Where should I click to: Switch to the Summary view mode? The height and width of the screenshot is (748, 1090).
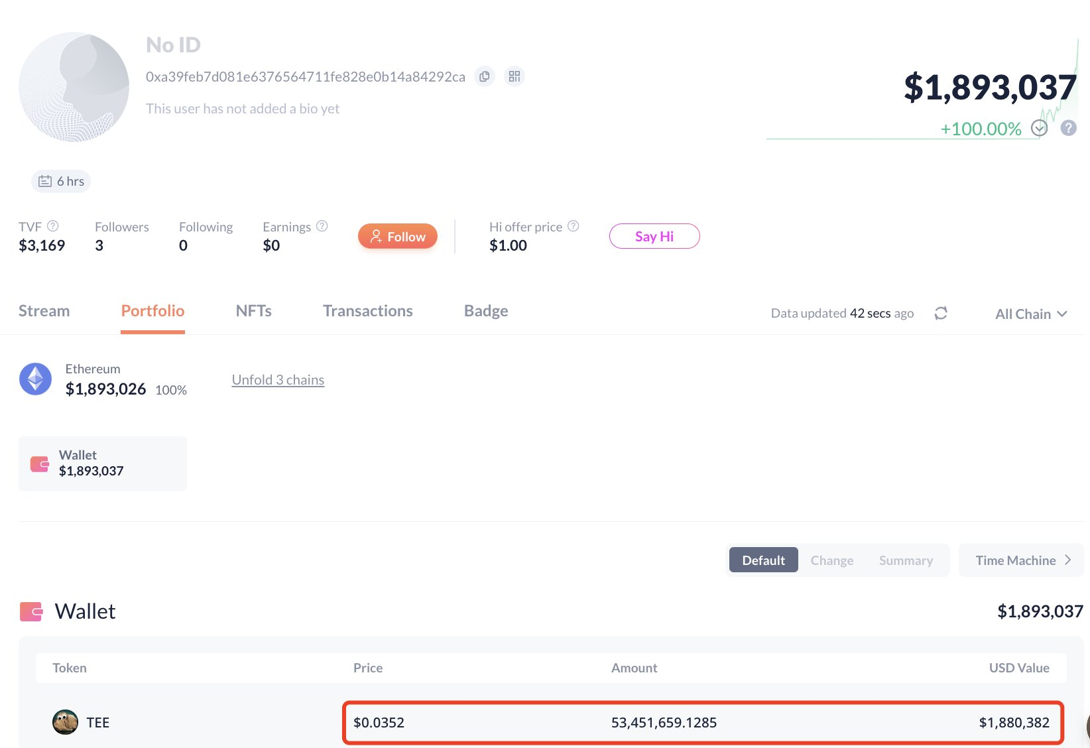point(906,560)
